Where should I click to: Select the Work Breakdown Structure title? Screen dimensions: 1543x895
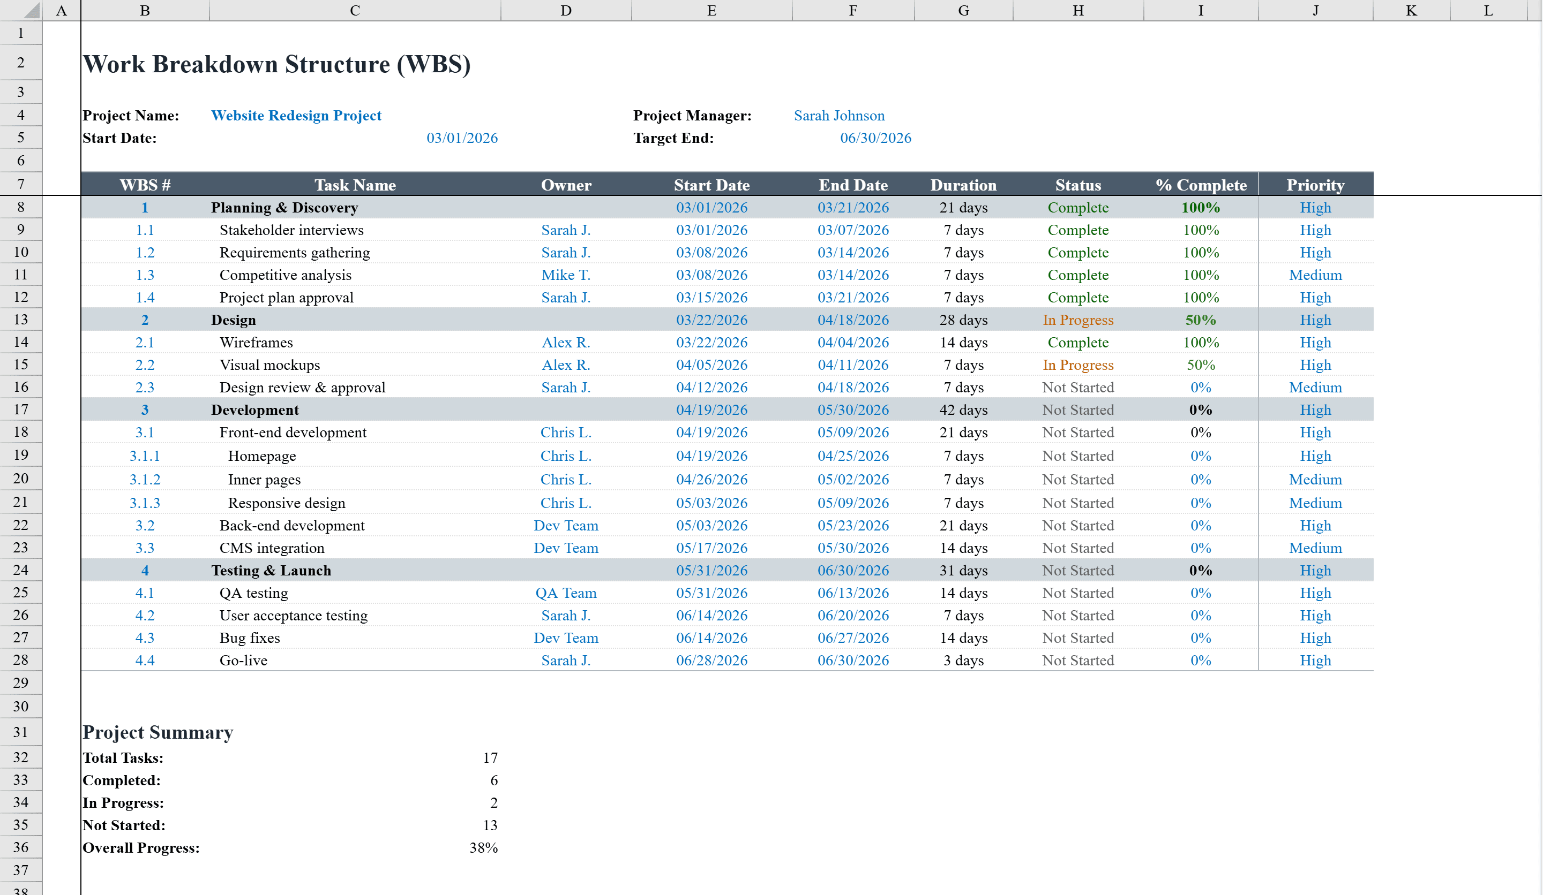(x=278, y=64)
